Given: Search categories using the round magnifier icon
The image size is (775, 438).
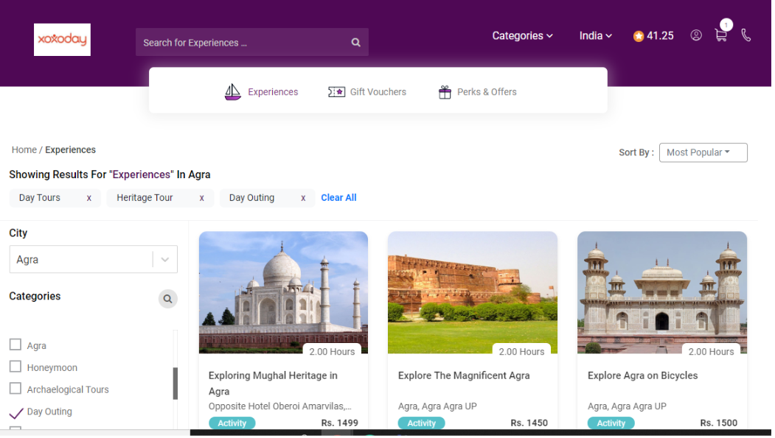Looking at the screenshot, I should [x=169, y=300].
